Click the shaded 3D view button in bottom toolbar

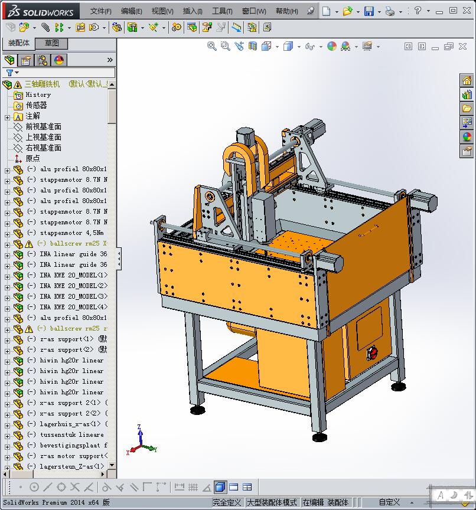(x=220, y=487)
